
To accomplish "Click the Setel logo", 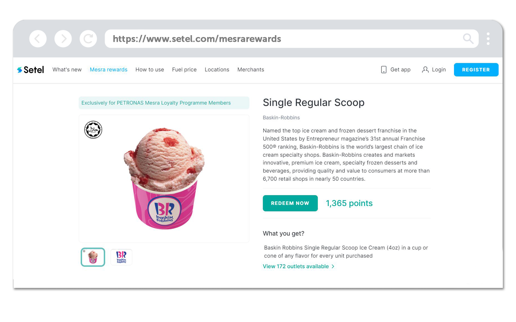I will pyautogui.click(x=30, y=70).
